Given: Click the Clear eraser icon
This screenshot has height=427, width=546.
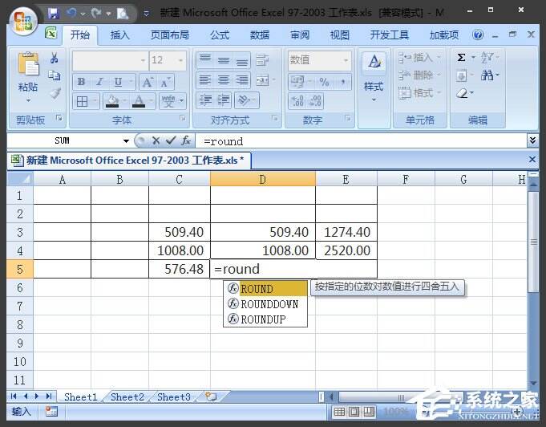Looking at the screenshot, I should [x=462, y=93].
